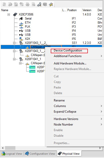Switch to the Configuration View tab

40,154
